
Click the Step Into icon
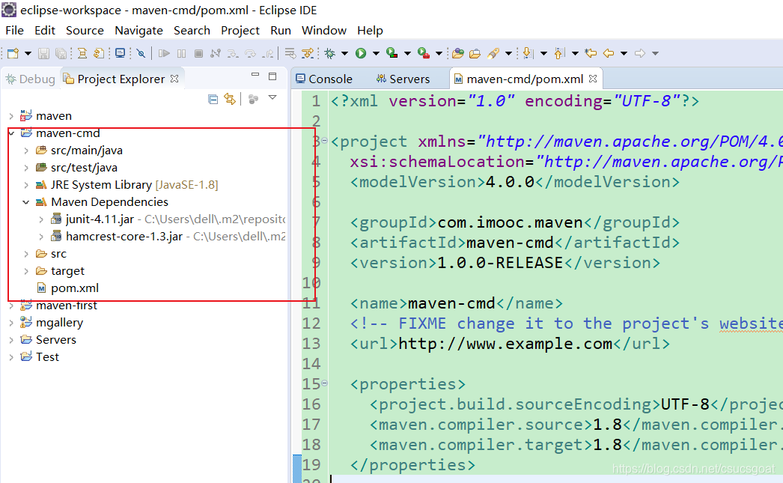[233, 53]
